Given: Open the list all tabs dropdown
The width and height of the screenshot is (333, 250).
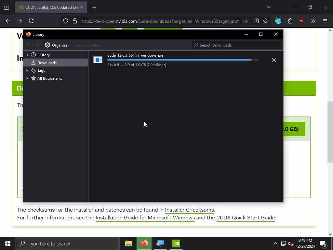Looking at the screenshot, I should (x=268, y=7).
